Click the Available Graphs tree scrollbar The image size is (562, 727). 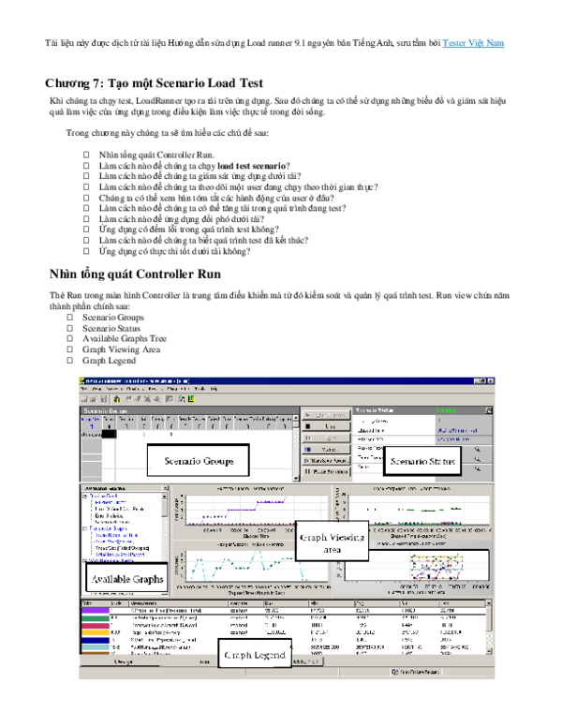click(x=165, y=528)
